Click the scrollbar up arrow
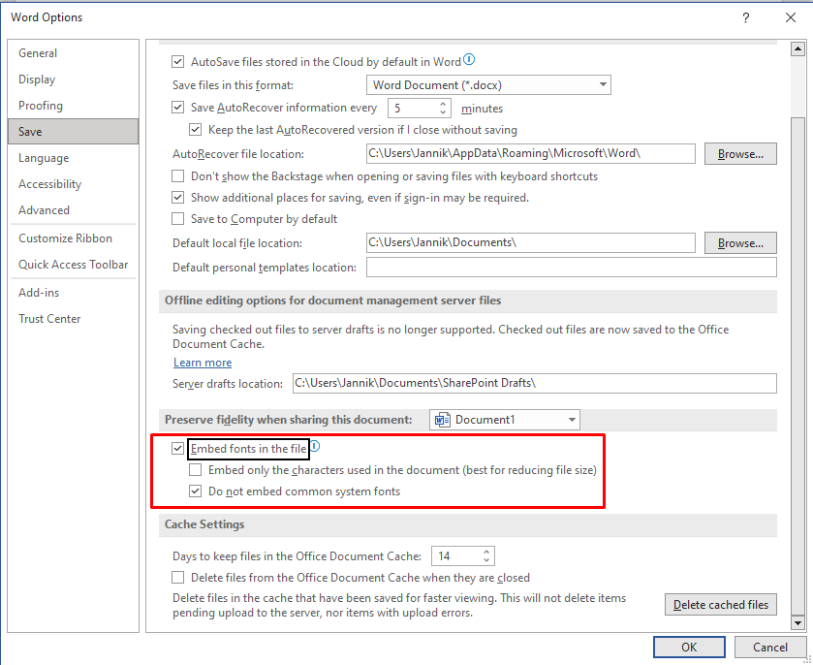The image size is (813, 665). coord(797,49)
